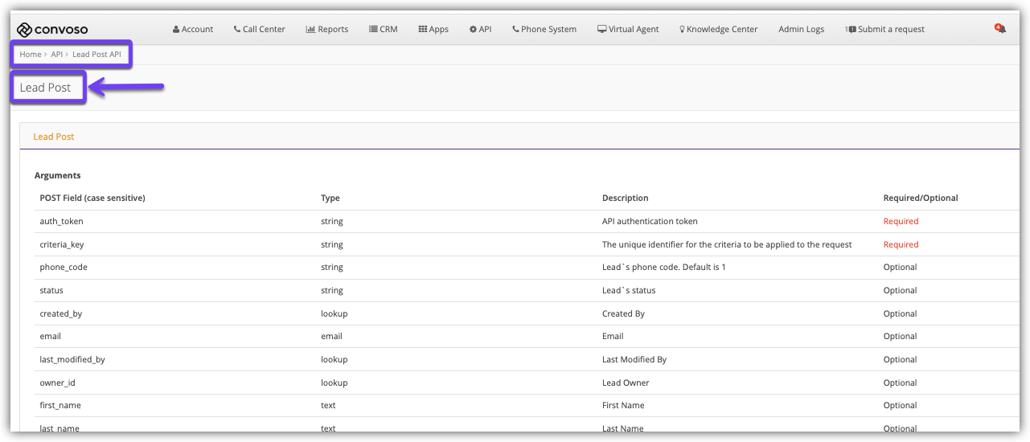Click the Convoso logo icon
1030x442 pixels.
point(24,30)
